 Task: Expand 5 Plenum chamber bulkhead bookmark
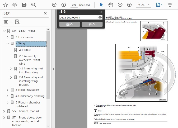[x=7, y=102]
